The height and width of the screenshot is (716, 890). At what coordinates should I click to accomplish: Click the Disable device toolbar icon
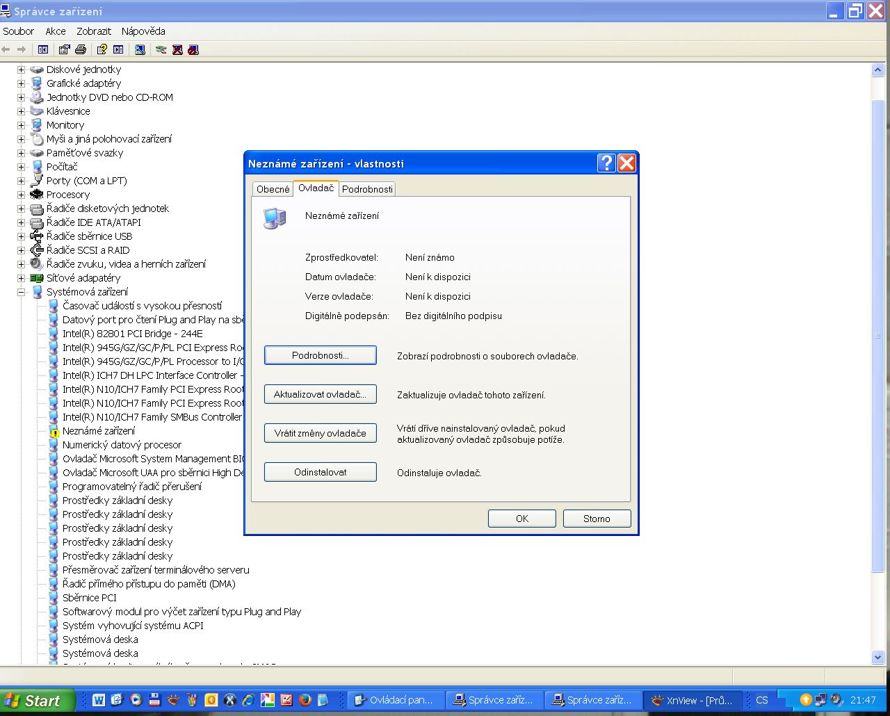tap(193, 49)
